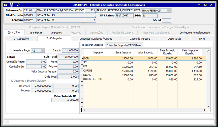The width and height of the screenshot is (218, 127).
Task: Click the Base Imposto column header
Action: click(123, 52)
